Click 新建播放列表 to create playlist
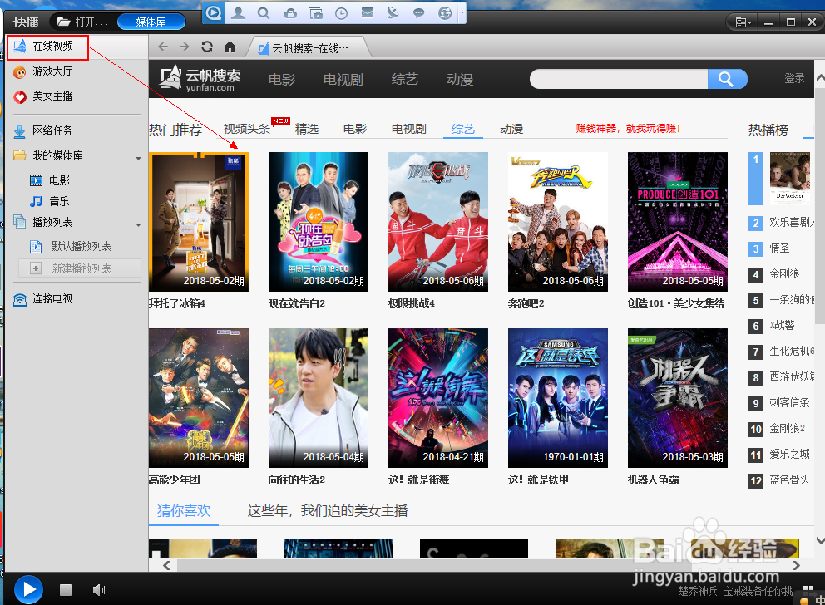Screen dimensions: 825x605 pyautogui.click(x=80, y=268)
